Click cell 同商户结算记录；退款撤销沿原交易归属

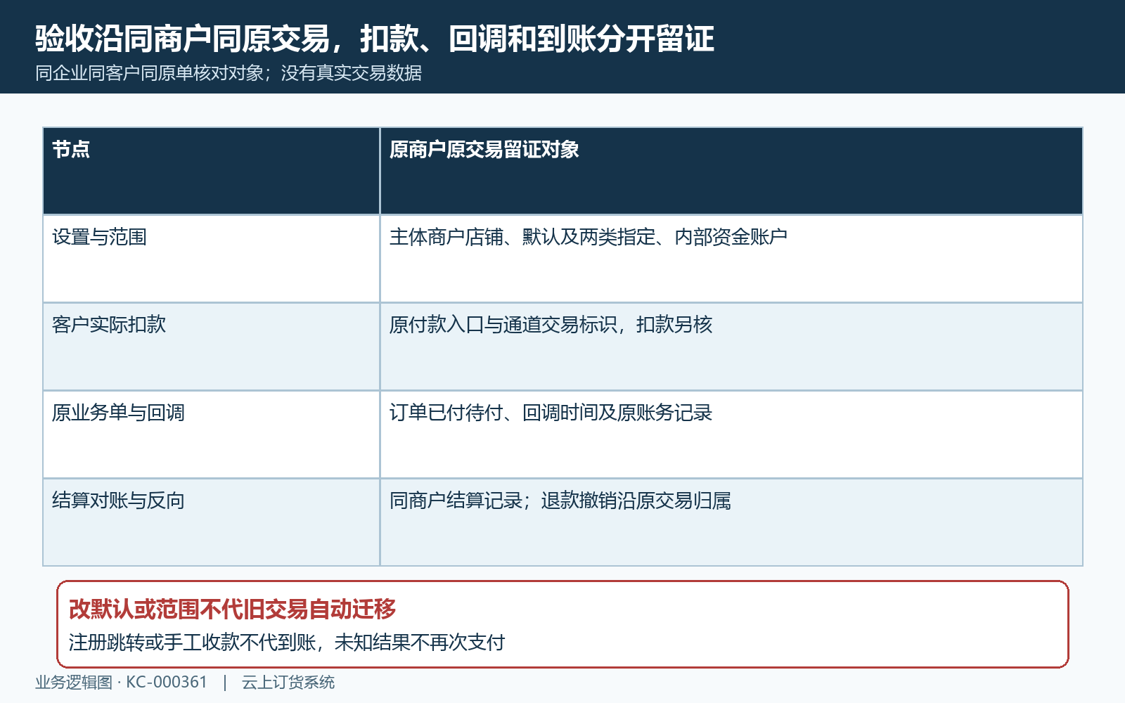pyautogui.click(x=731, y=522)
